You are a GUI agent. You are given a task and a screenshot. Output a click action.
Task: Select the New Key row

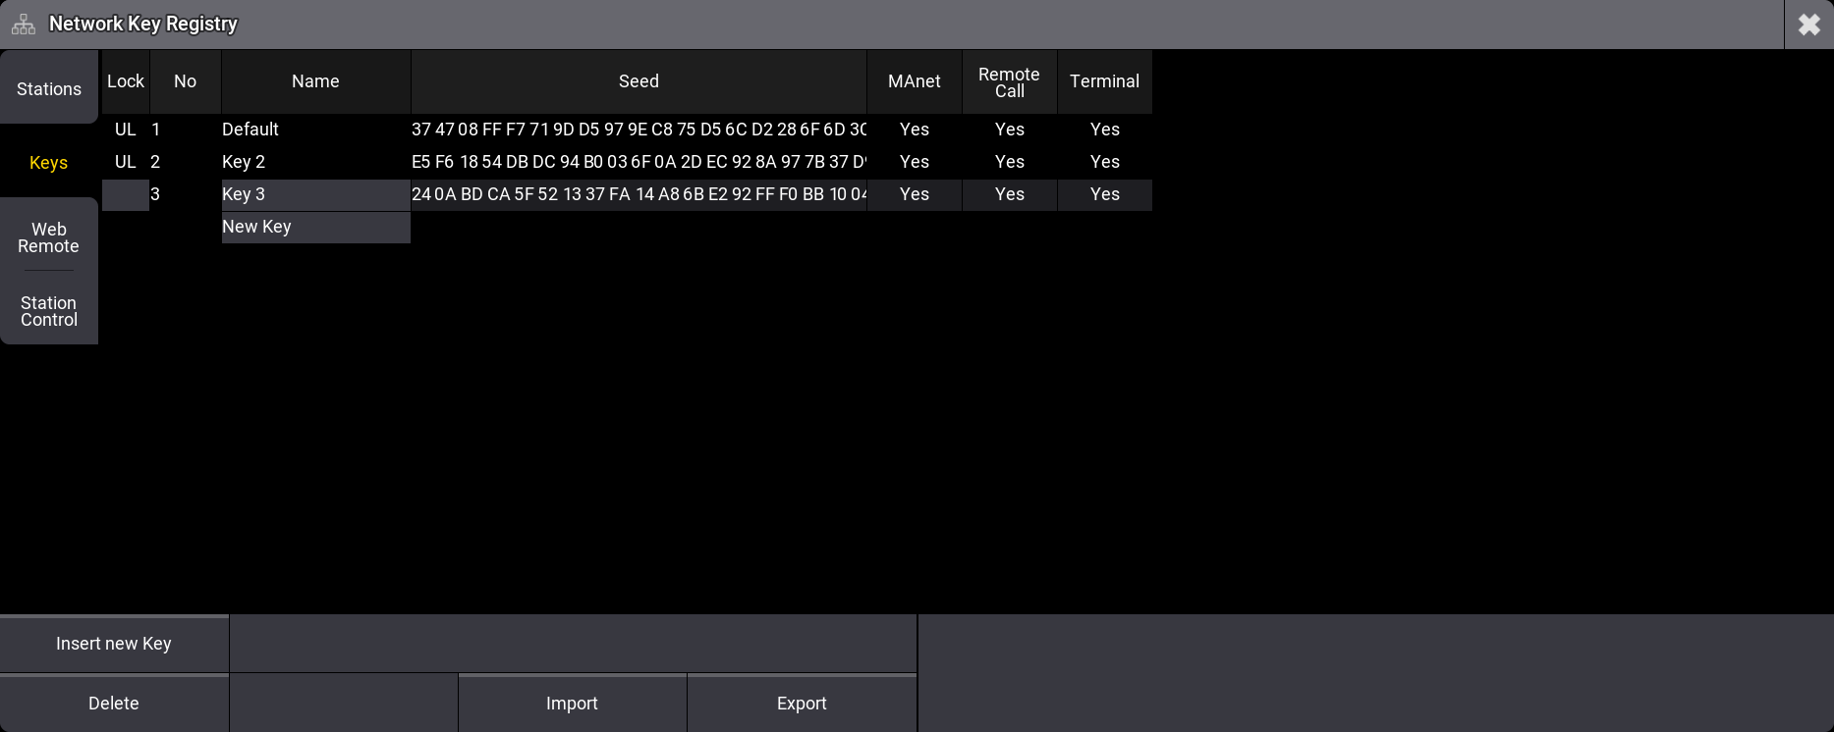click(314, 227)
